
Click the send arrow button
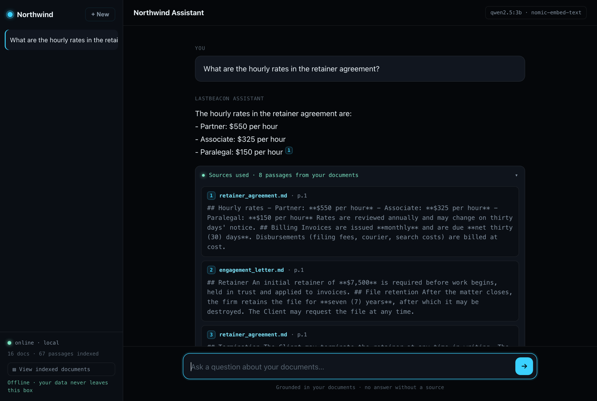524,366
